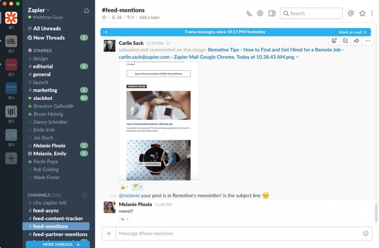
Task: Collapse the image attachment preview arrow
Action: pyautogui.click(x=297, y=57)
